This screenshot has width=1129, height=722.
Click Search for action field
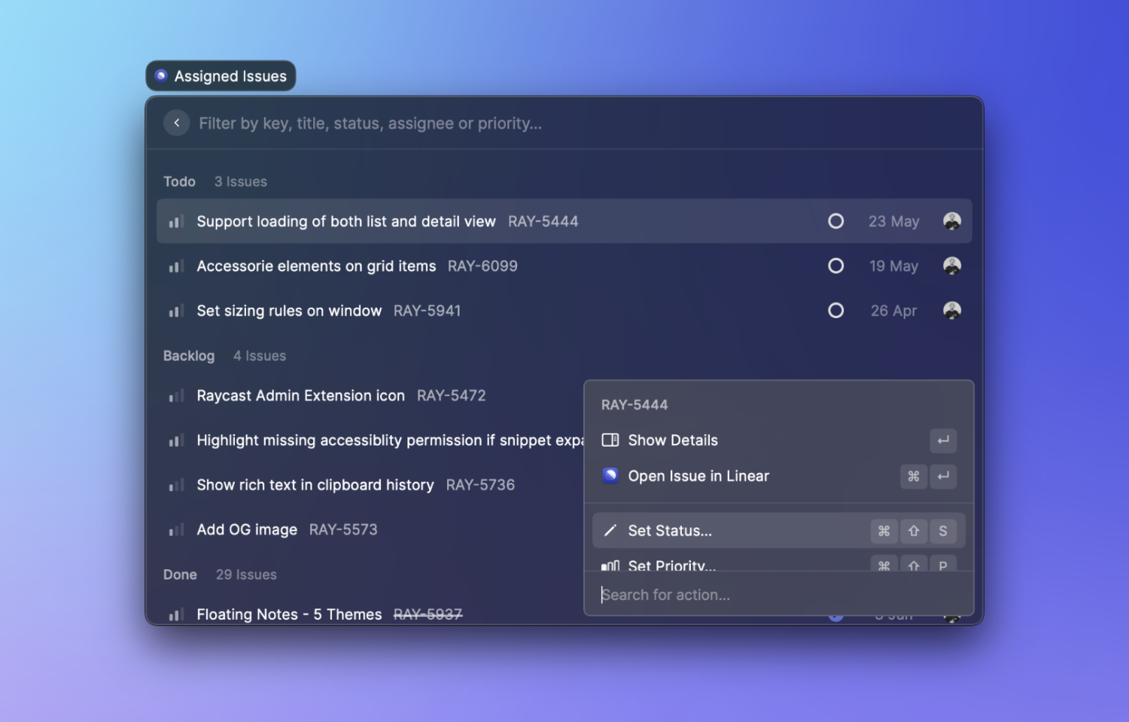(x=778, y=594)
